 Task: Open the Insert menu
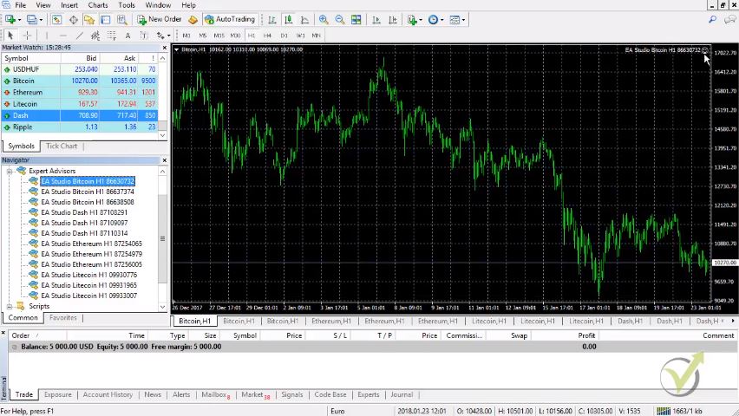(x=69, y=5)
